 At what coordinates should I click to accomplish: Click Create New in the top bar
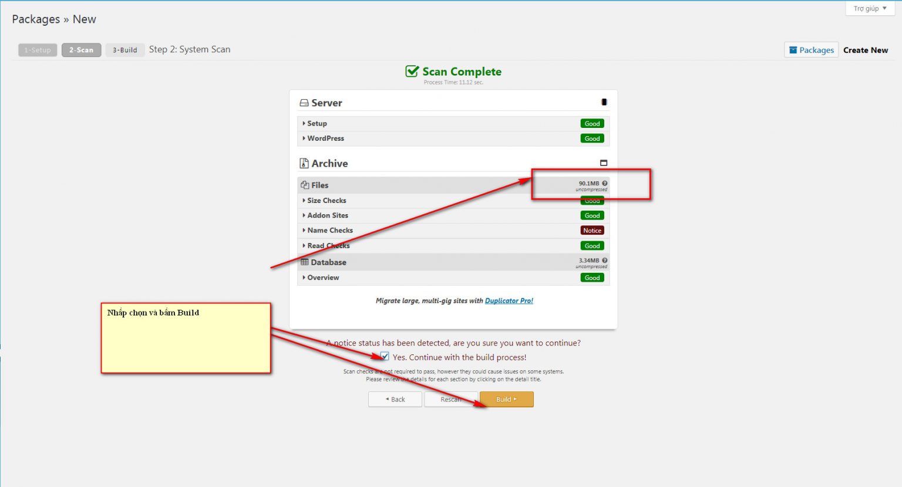click(866, 50)
